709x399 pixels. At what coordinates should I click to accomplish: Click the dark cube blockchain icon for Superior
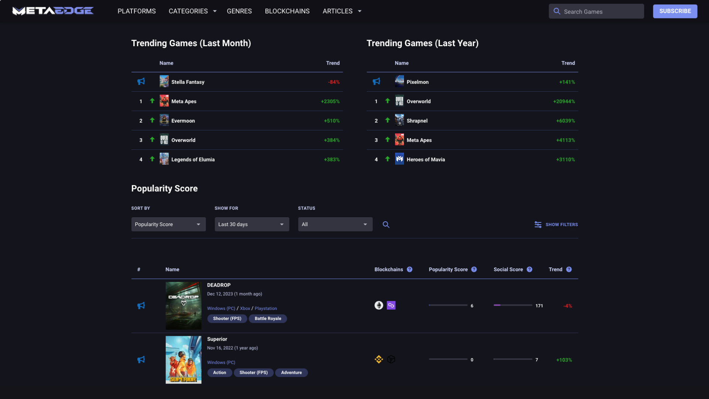tap(391, 359)
